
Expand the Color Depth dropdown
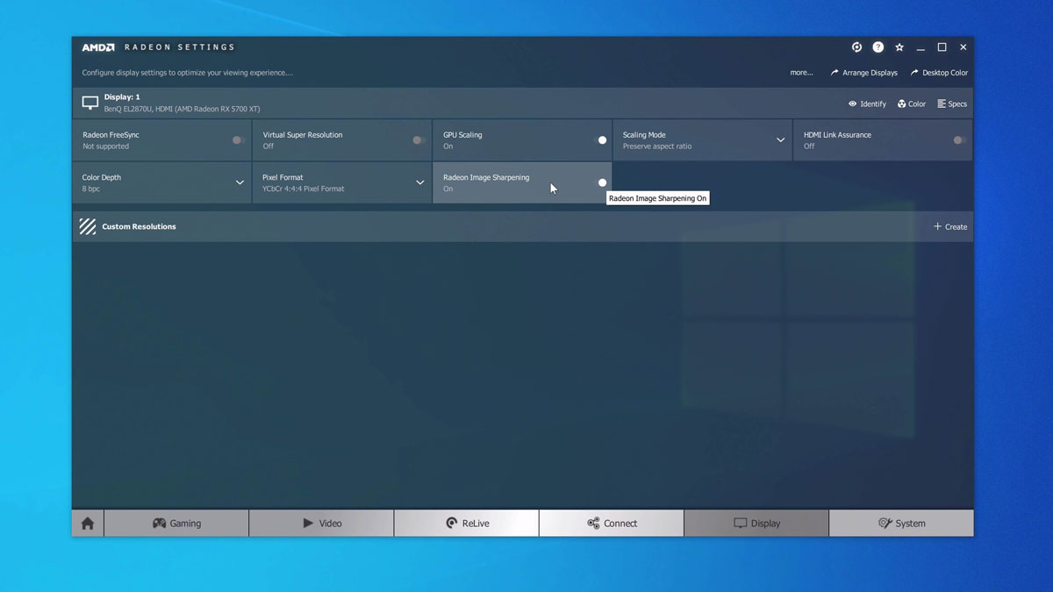(240, 182)
